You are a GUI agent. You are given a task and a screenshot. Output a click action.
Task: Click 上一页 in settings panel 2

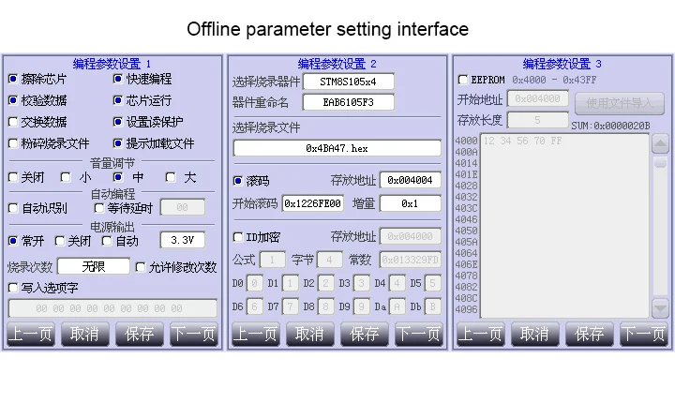tap(256, 334)
